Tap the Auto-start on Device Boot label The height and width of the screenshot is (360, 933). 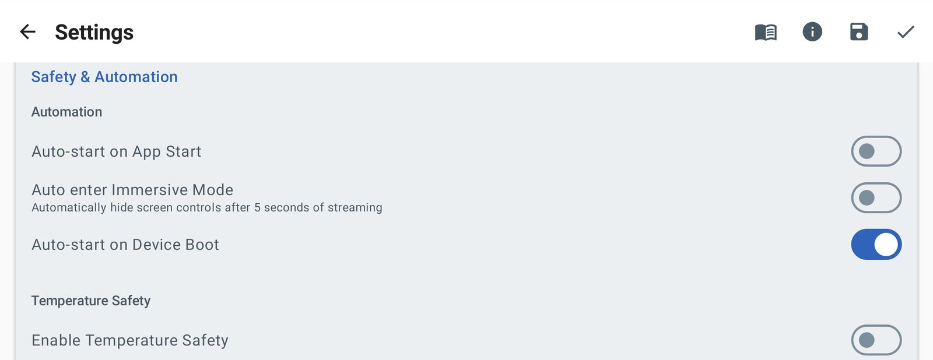125,245
